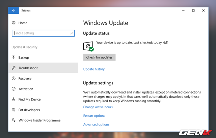216x138 pixels.
Task: Click the search magnifier icon
Action: click(x=71, y=33)
